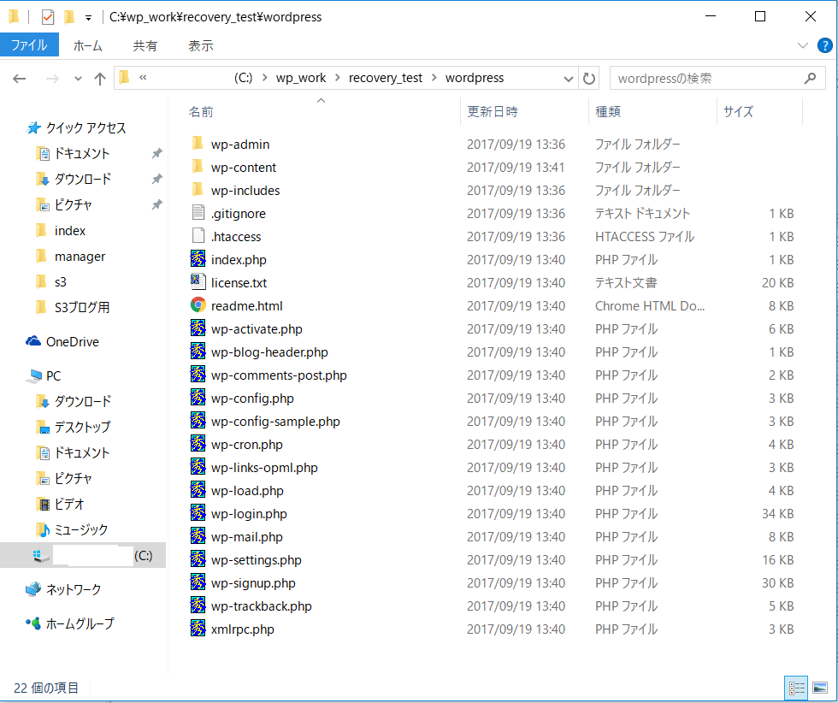Click the wp-login.php file icon

pyautogui.click(x=198, y=512)
